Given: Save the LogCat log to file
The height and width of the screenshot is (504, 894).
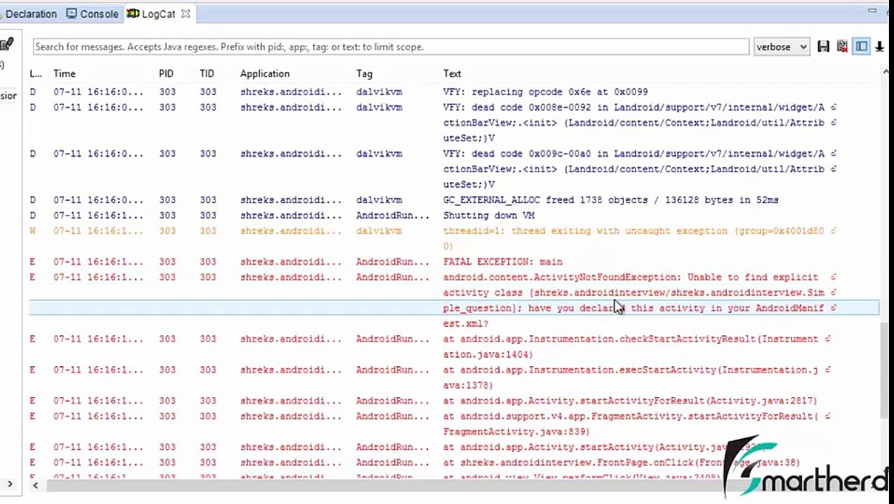Looking at the screenshot, I should point(823,47).
